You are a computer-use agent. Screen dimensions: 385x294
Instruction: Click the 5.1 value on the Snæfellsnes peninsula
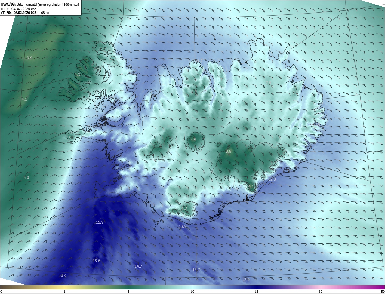click(x=71, y=138)
